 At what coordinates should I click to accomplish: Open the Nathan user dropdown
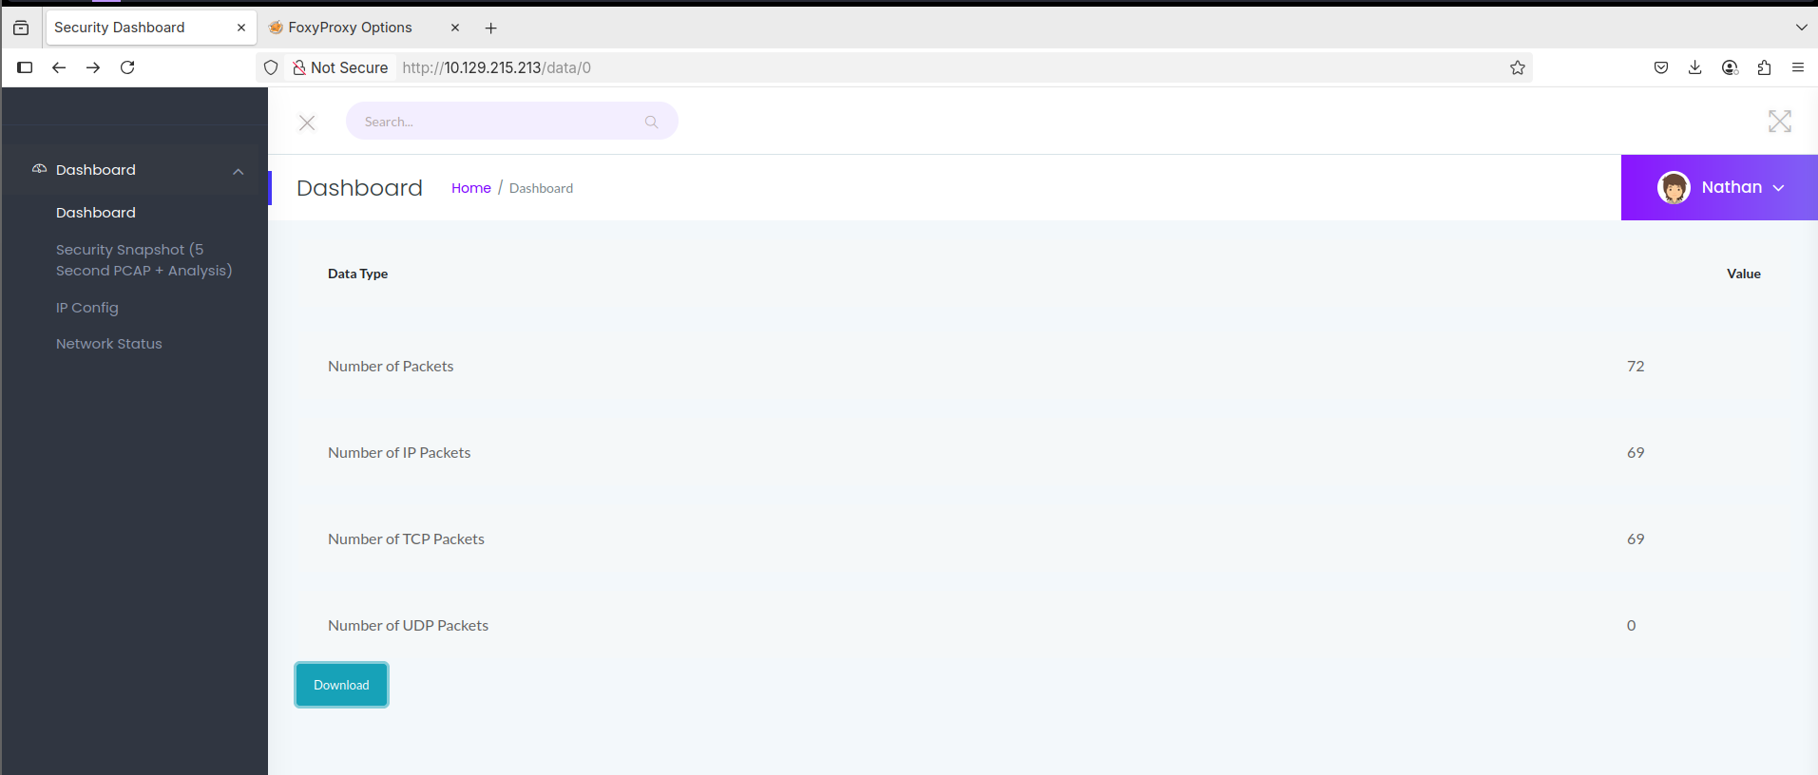point(1719,187)
